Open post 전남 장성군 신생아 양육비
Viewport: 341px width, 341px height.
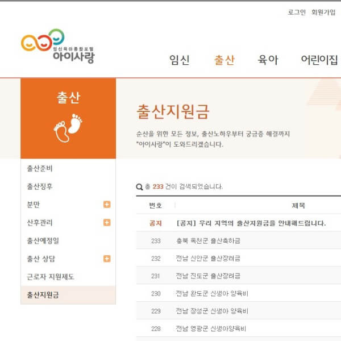212,311
